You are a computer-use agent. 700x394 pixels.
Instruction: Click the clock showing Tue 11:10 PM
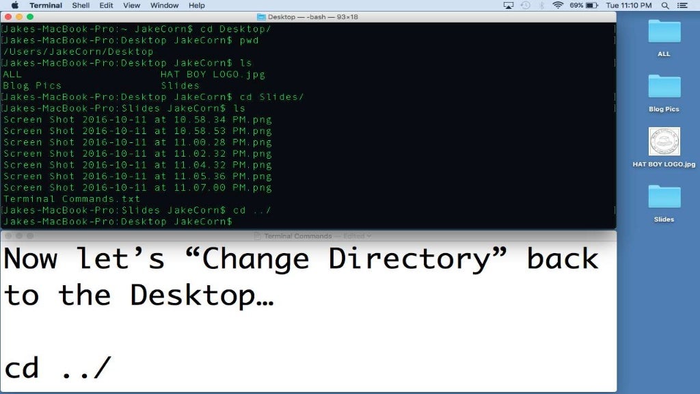(629, 5)
